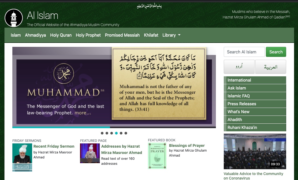Click the green Search button

pos(276,52)
